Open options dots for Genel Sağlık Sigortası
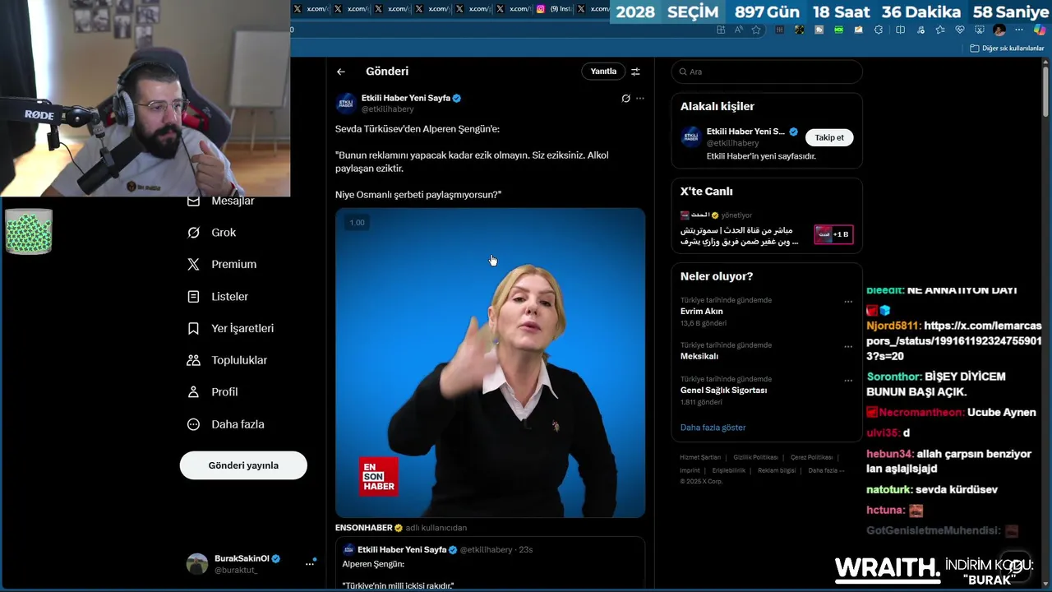 coord(848,380)
